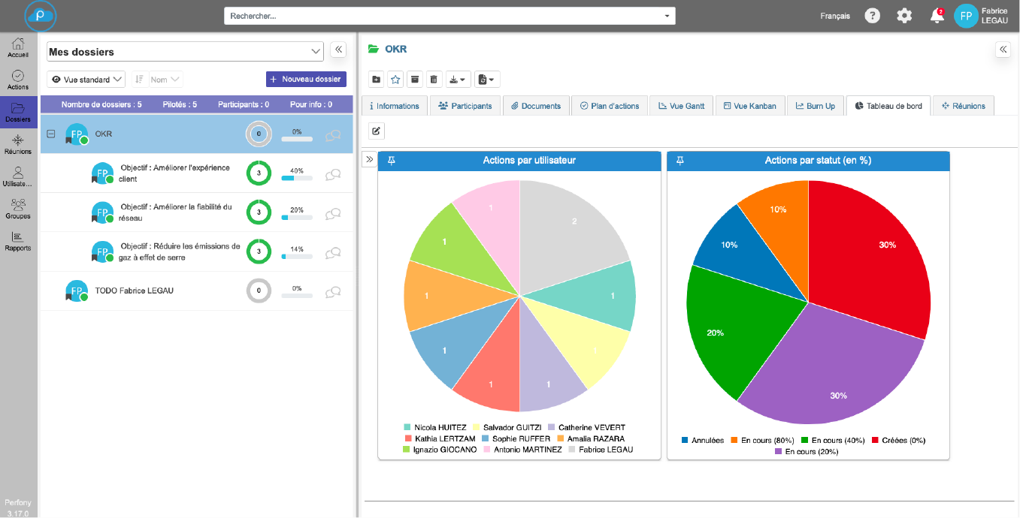Image resolution: width=1020 pixels, height=518 pixels.
Task: Open settings via the gear icon
Action: (x=904, y=16)
